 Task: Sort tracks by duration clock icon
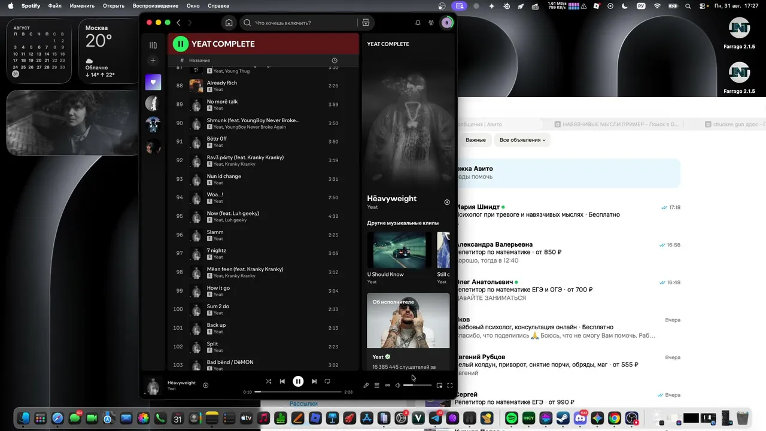coord(335,60)
